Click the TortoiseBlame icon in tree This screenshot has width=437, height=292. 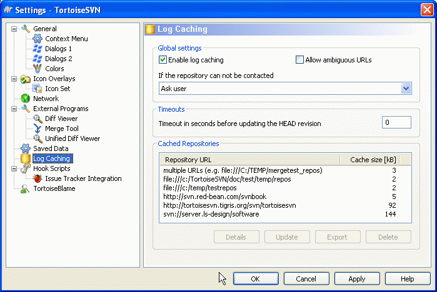(x=26, y=188)
